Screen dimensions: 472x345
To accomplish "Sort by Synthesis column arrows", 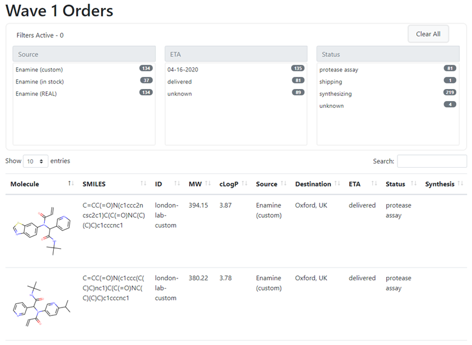I will point(461,184).
